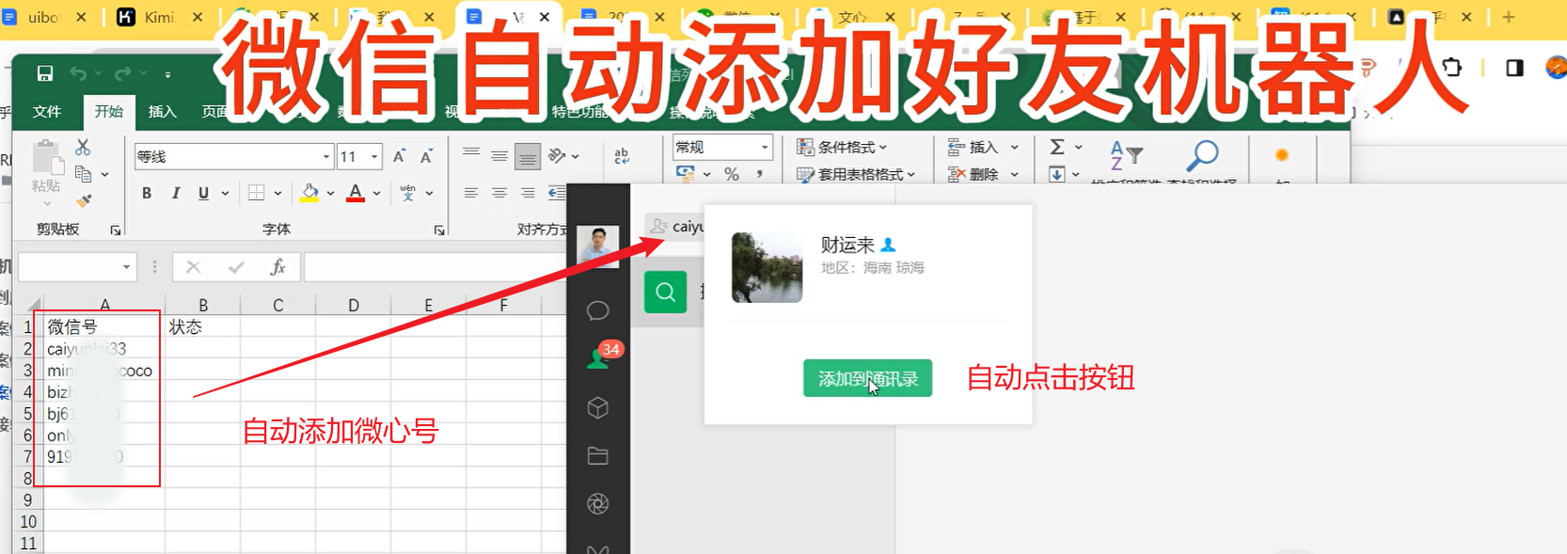The width and height of the screenshot is (1567, 554).
Task: Open the text orientation options
Action: (x=562, y=155)
